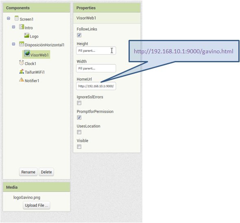Disable the PromptforPermission checkbox
Viewport: 240px width, 223px height.
click(79, 118)
